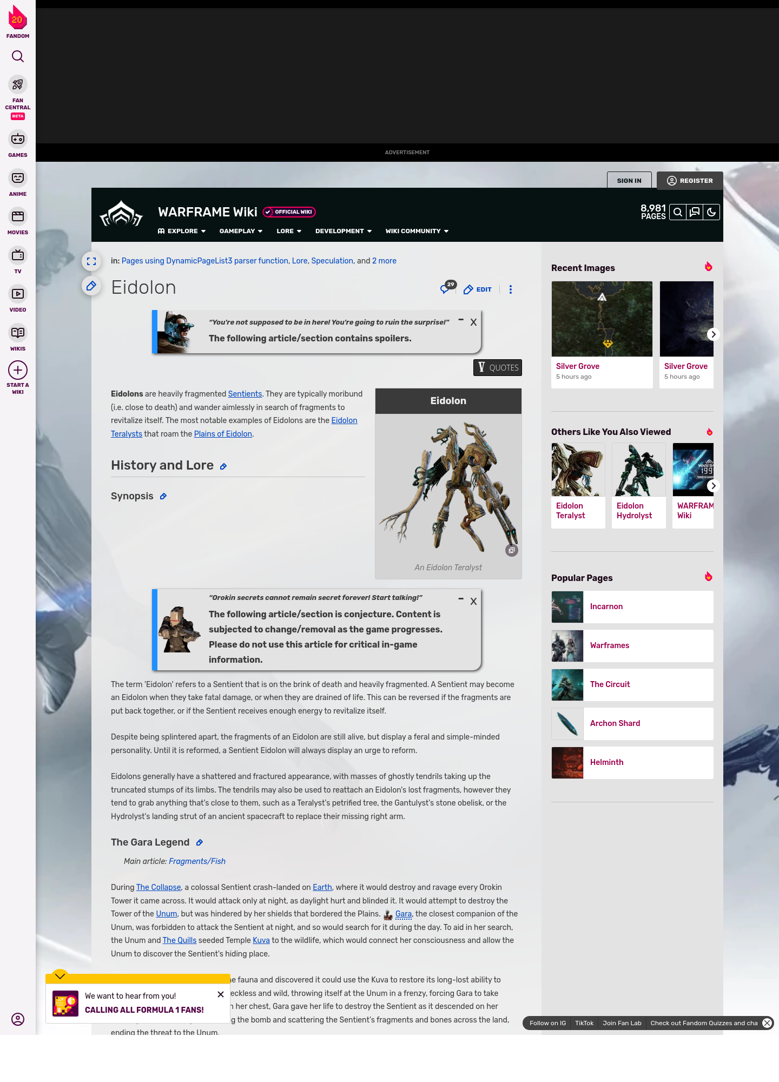Close the conjecture warning notice
The image size is (779, 1082).
473,602
